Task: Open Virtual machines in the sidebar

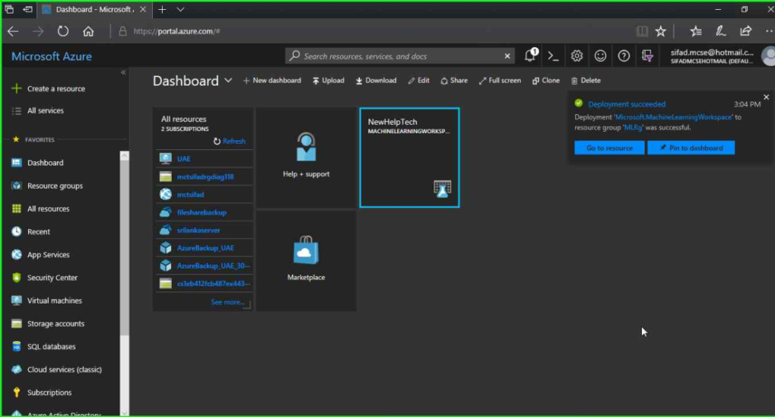Action: [x=47, y=300]
